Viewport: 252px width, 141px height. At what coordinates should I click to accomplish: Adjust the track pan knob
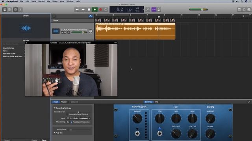(x=91, y=31)
